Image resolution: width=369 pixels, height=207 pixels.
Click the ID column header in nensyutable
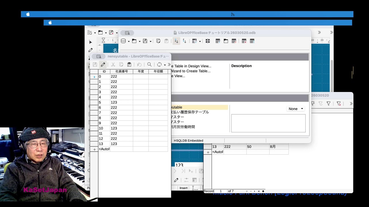click(104, 71)
